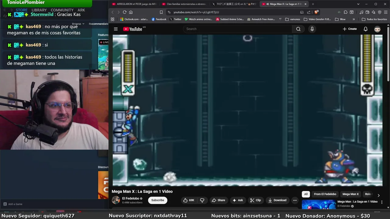Select the Mega Man X chip
Viewport: 390px width, 219px height.
click(x=350, y=194)
